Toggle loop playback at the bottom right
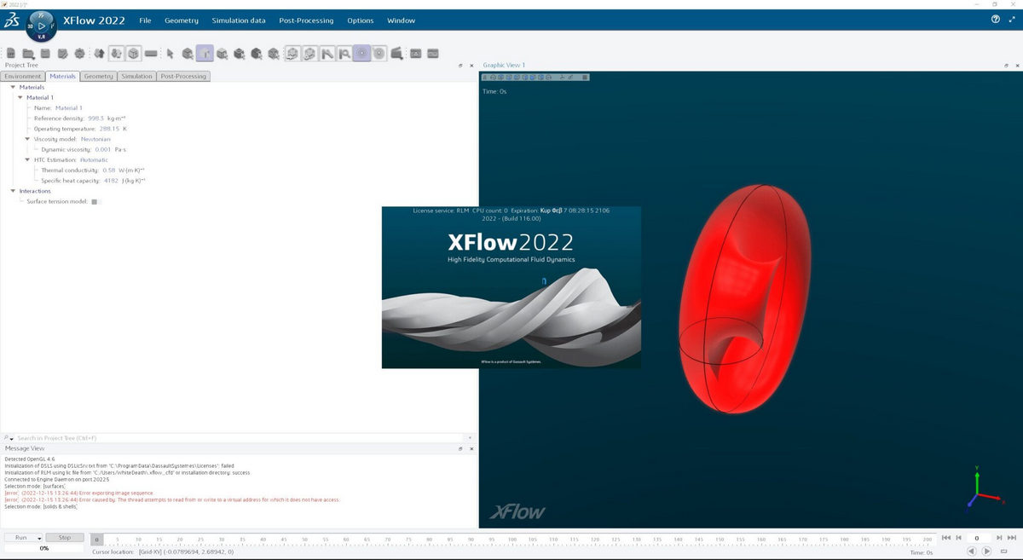 1004,551
